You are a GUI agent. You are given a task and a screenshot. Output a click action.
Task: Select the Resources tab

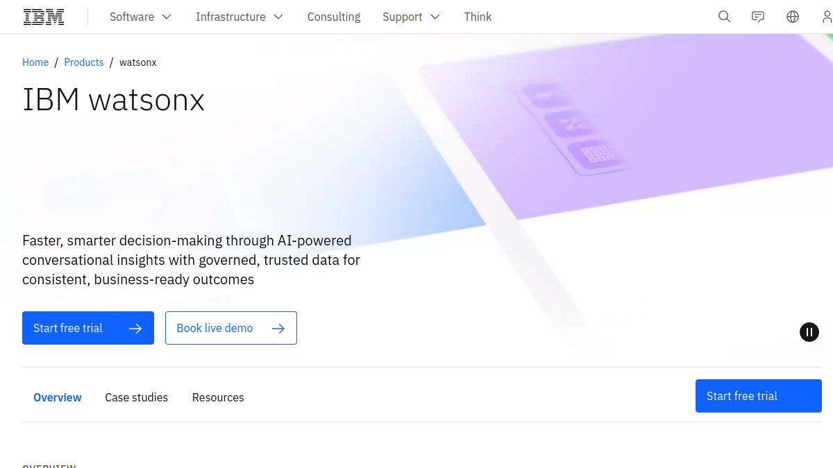click(218, 397)
